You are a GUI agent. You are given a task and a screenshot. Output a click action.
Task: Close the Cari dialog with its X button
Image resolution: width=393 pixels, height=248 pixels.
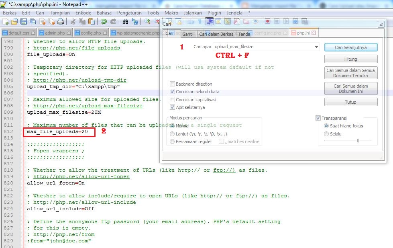pyautogui.click(x=381, y=25)
